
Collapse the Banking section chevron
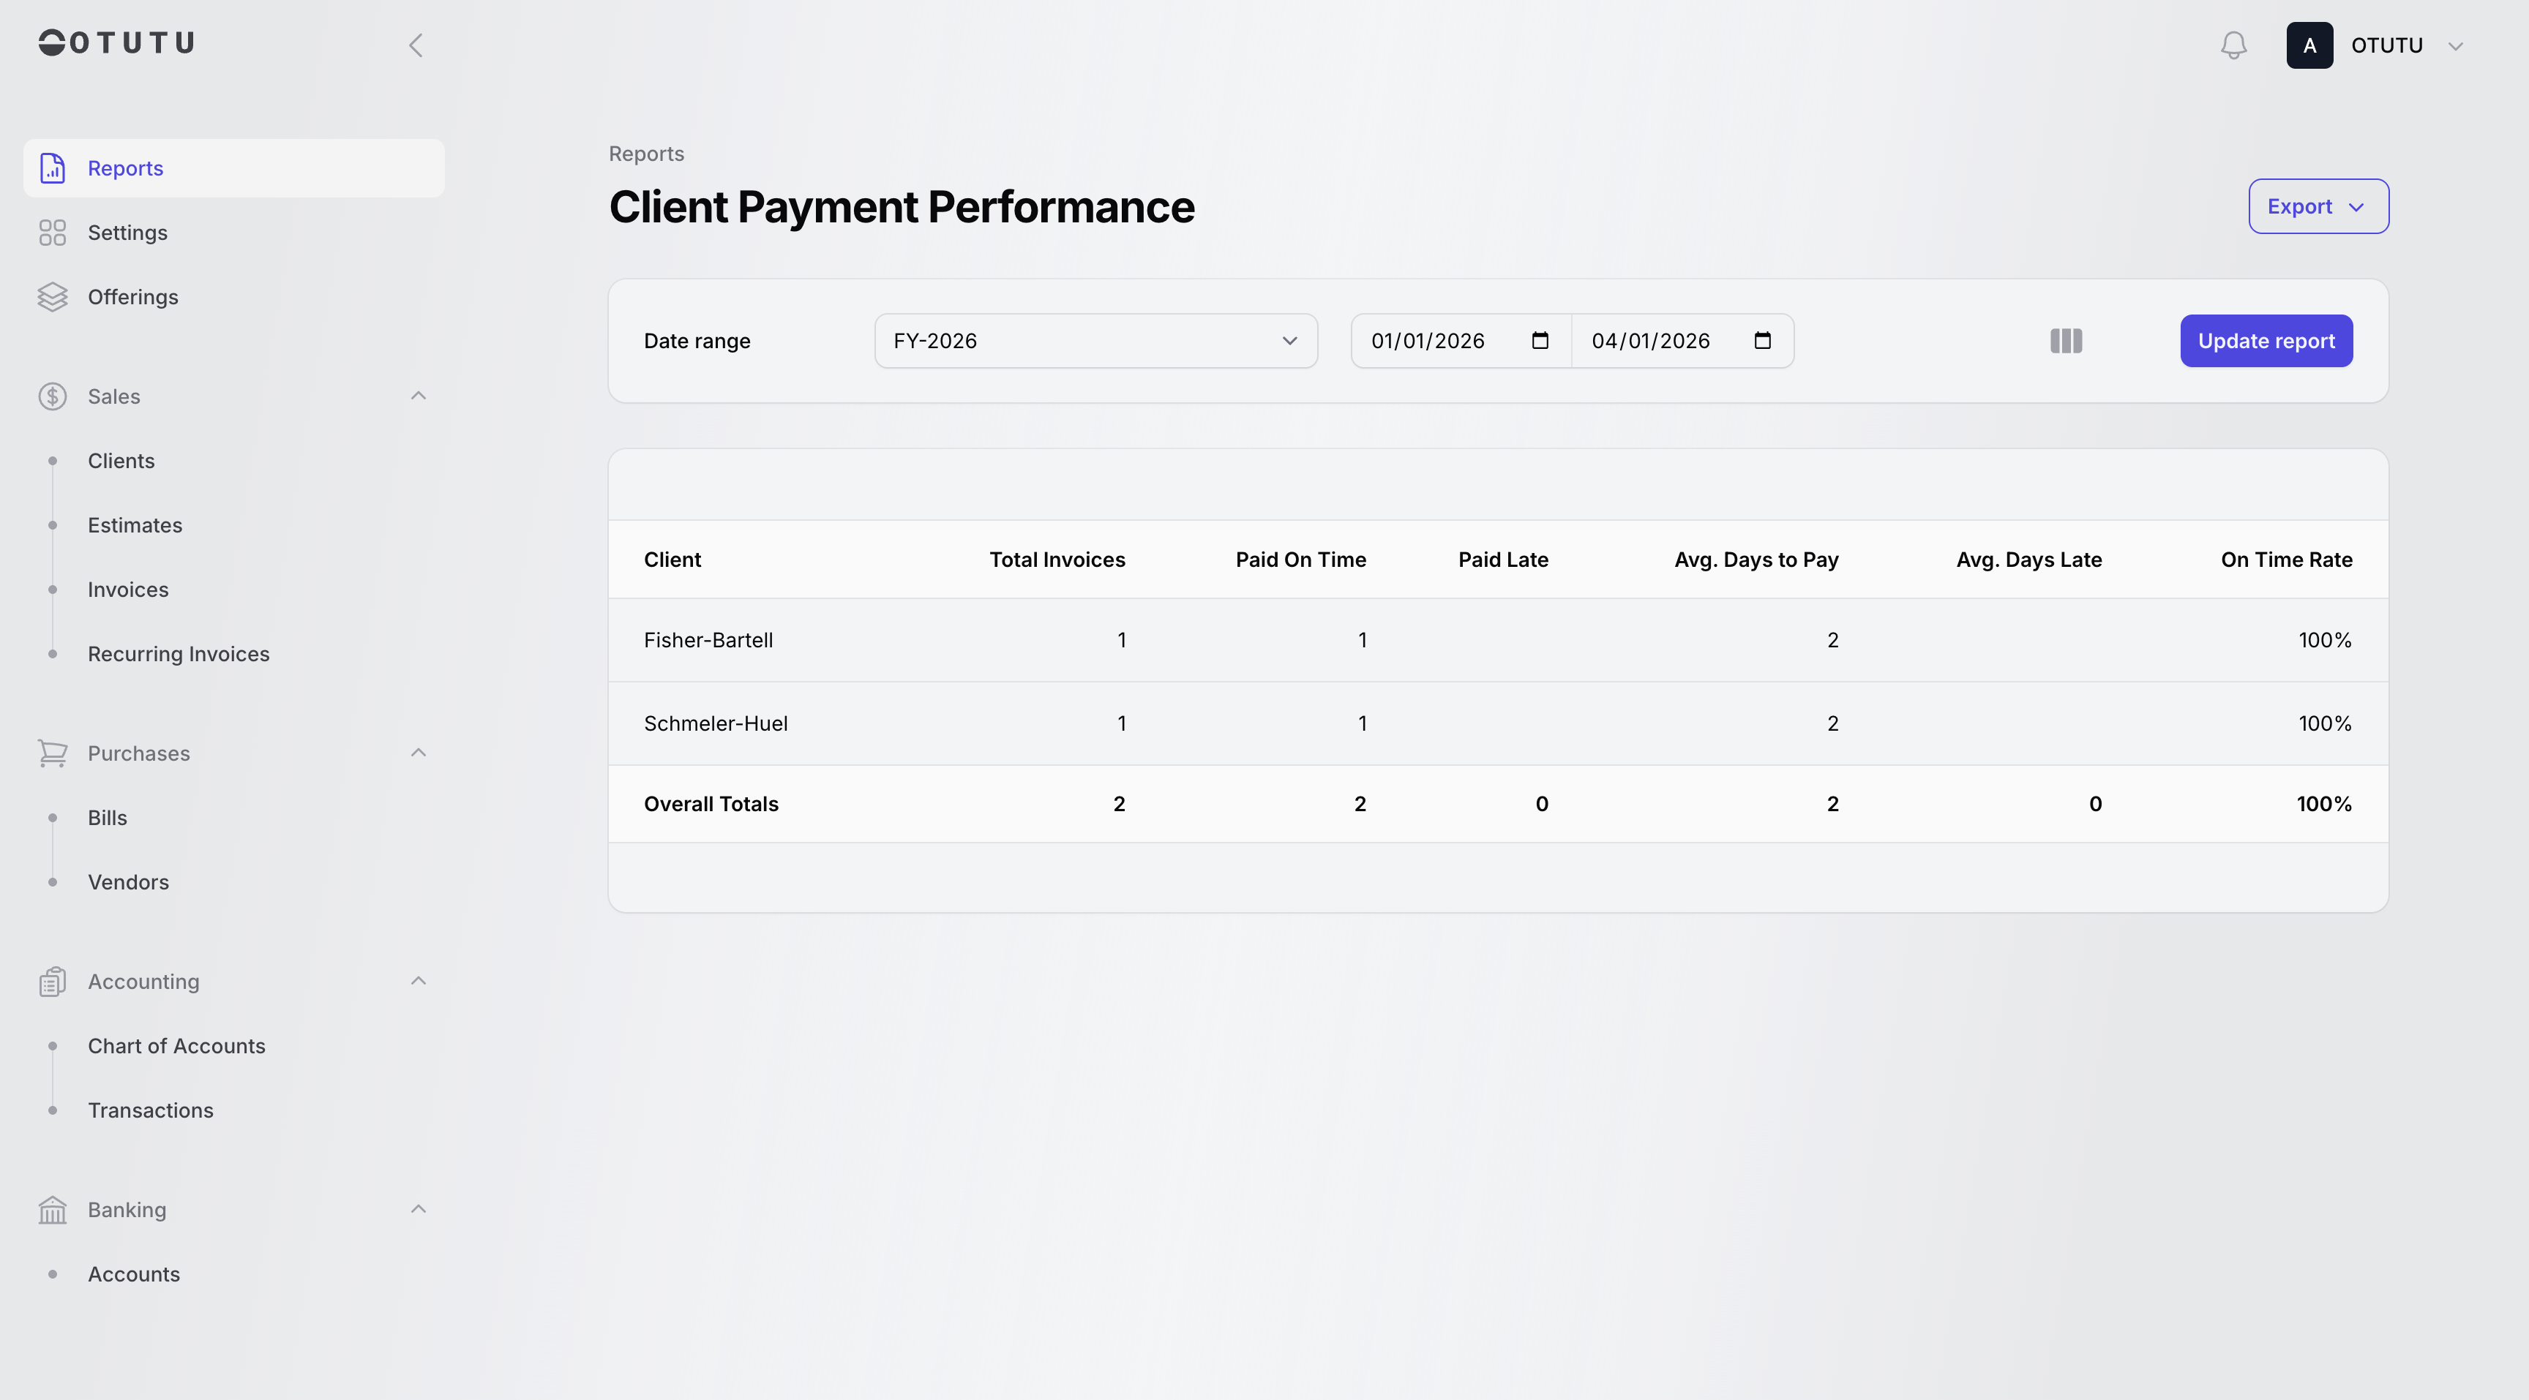419,1208
